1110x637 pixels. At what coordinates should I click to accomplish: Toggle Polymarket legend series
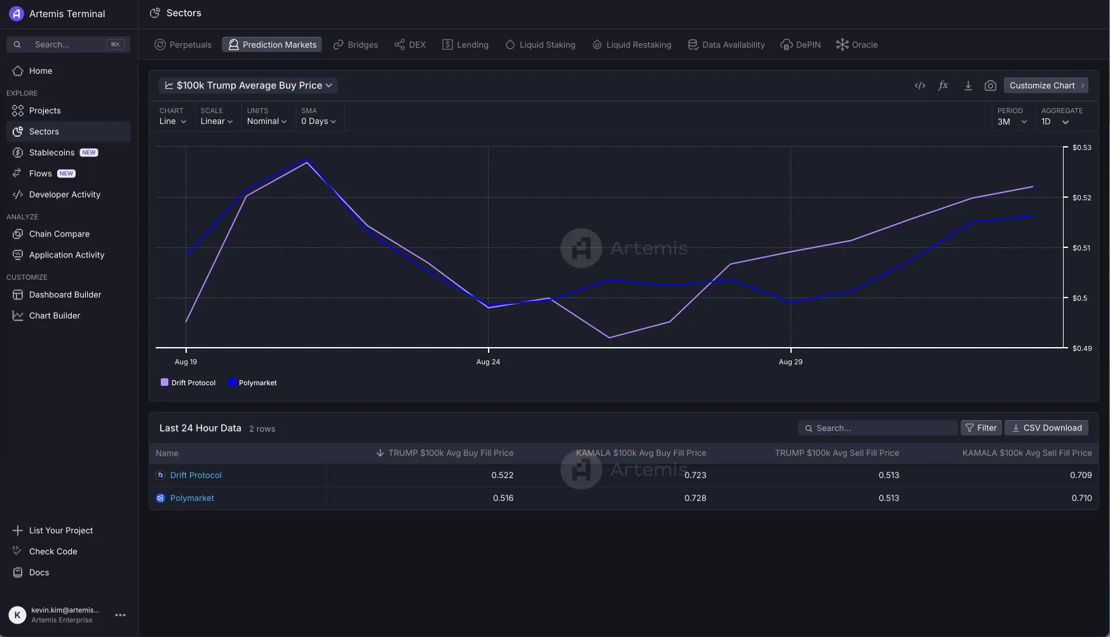(x=253, y=383)
